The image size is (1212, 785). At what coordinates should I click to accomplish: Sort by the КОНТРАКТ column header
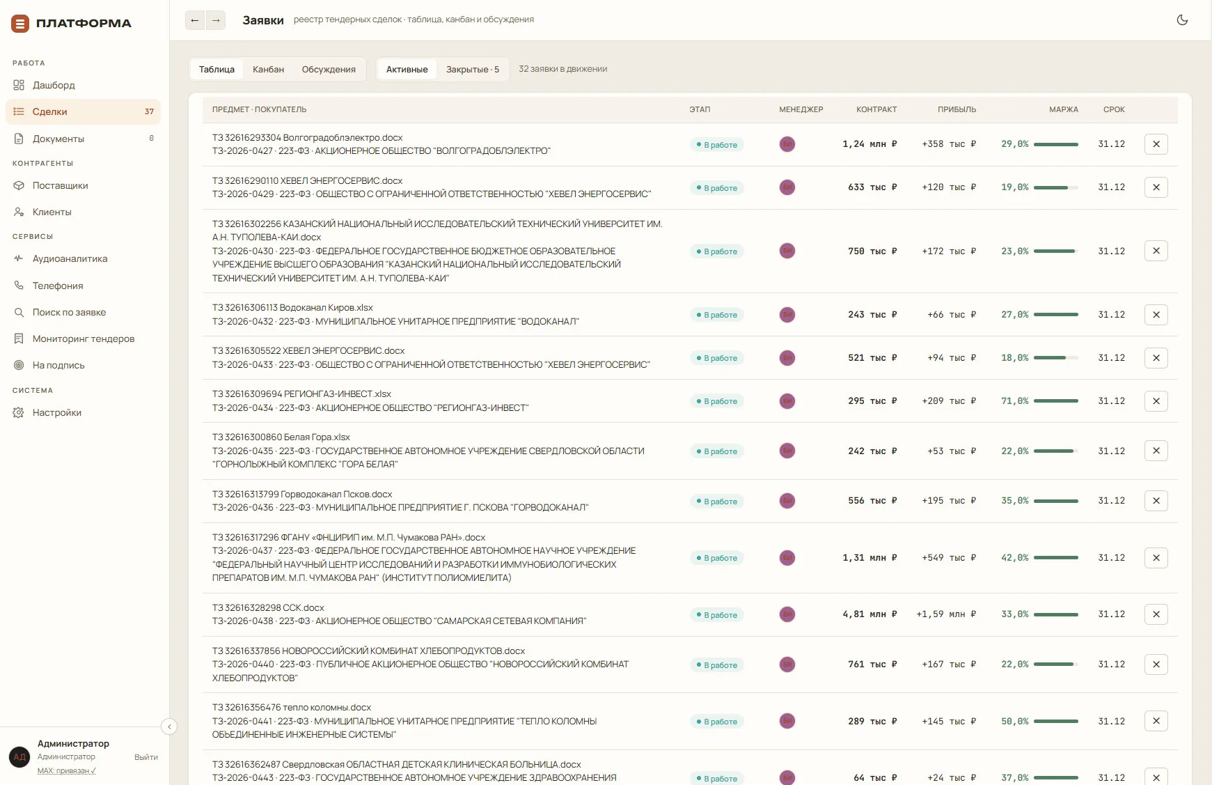point(876,109)
